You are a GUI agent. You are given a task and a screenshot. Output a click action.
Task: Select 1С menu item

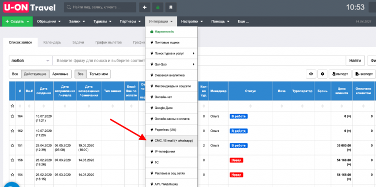(x=171, y=162)
